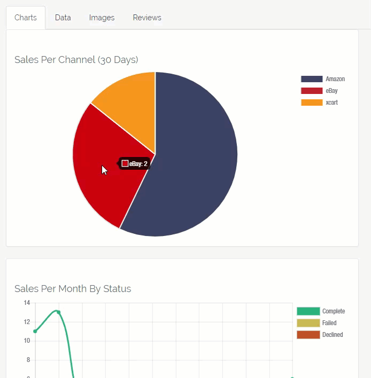
Task: Click the 12 y-axis label
Action: tap(27, 322)
